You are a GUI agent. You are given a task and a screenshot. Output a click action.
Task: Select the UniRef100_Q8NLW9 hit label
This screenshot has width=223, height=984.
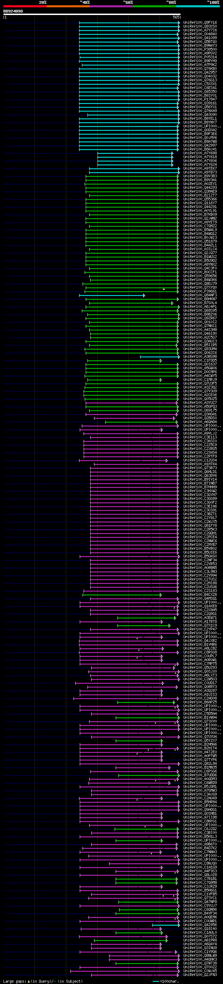[x=200, y=956]
